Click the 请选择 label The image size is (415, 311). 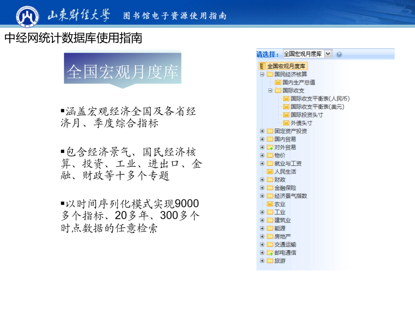coord(267,54)
